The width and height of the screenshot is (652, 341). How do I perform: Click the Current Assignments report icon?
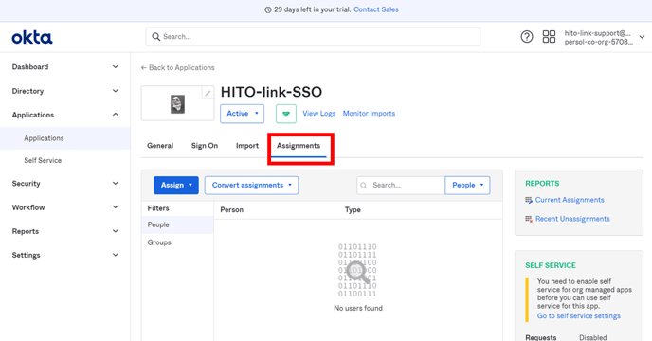click(x=529, y=200)
